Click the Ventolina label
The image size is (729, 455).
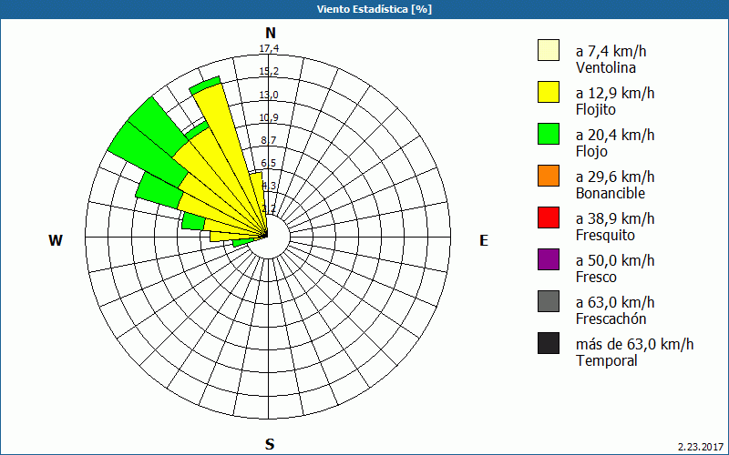606,67
